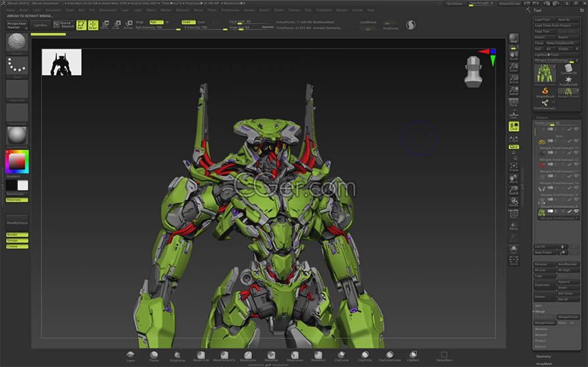
Task: Expand the Split section in Subtool
Action: tap(539, 306)
